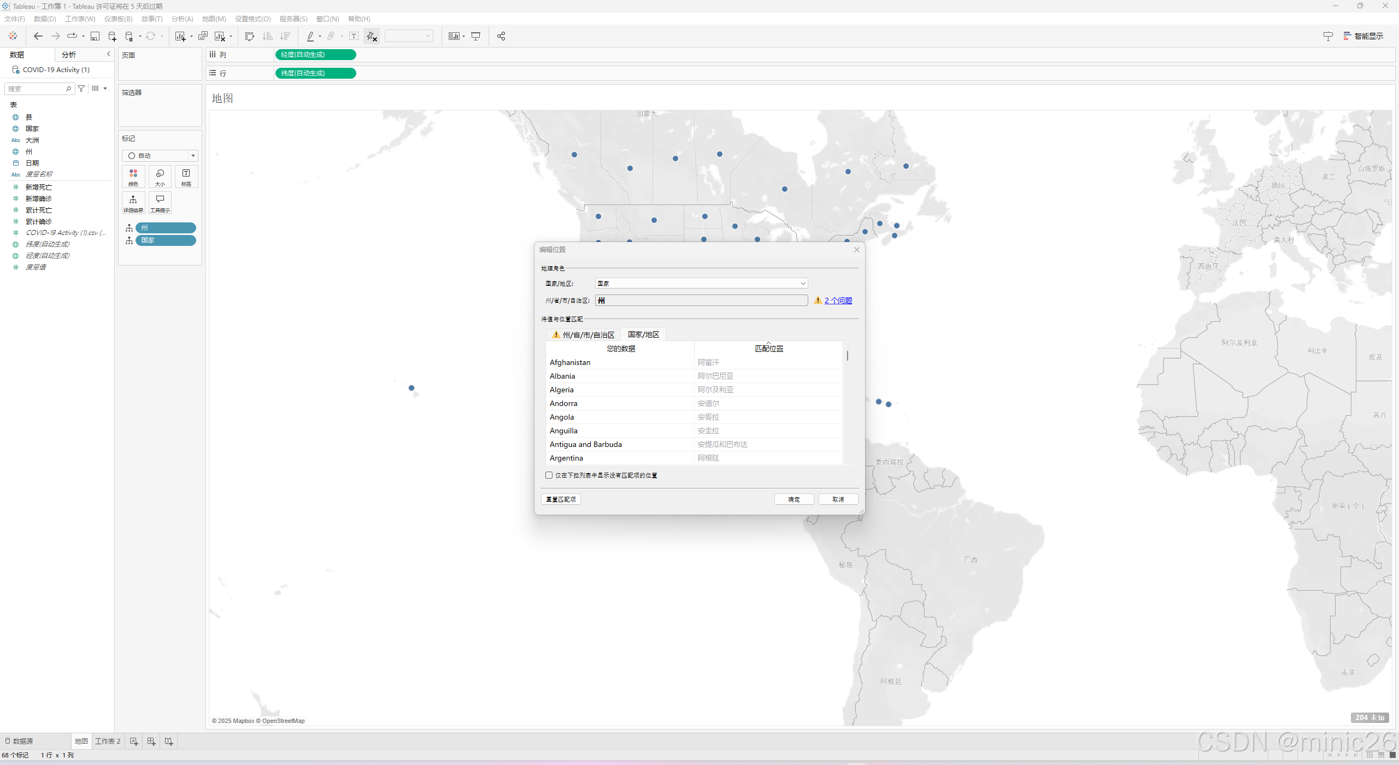This screenshot has height=765, width=1399.
Task: Toggle Show Me (智能显示) panel
Action: [1363, 36]
